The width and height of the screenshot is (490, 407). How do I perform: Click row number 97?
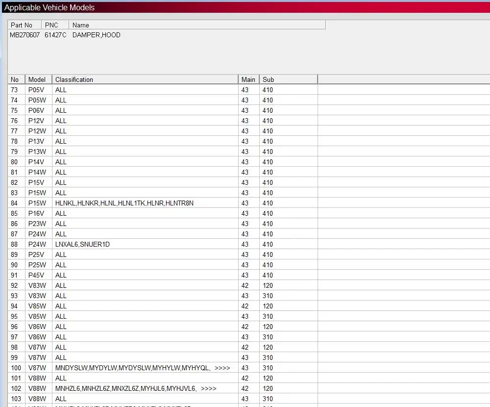pos(14,337)
